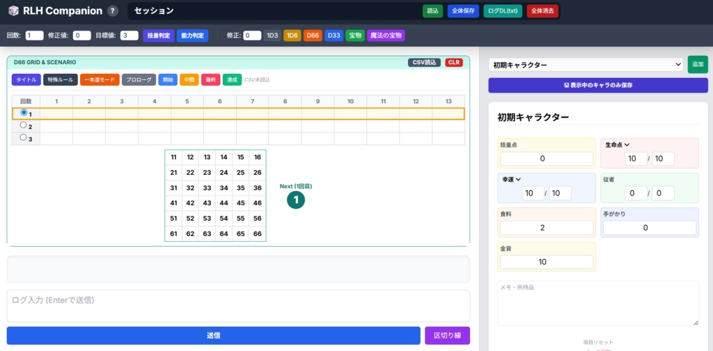
Task: Click D66 grid cell 34
Action: coord(224,188)
